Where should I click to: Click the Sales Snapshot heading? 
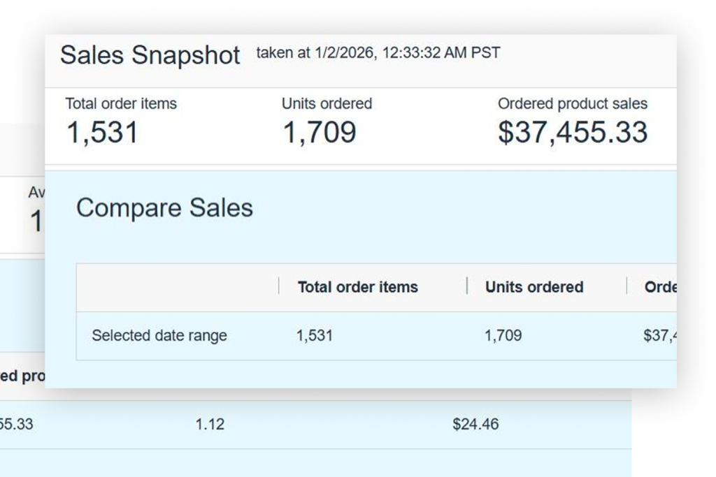click(x=150, y=55)
